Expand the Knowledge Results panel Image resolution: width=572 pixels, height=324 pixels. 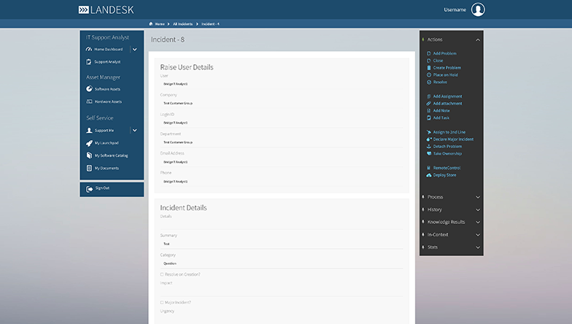pyautogui.click(x=477, y=222)
